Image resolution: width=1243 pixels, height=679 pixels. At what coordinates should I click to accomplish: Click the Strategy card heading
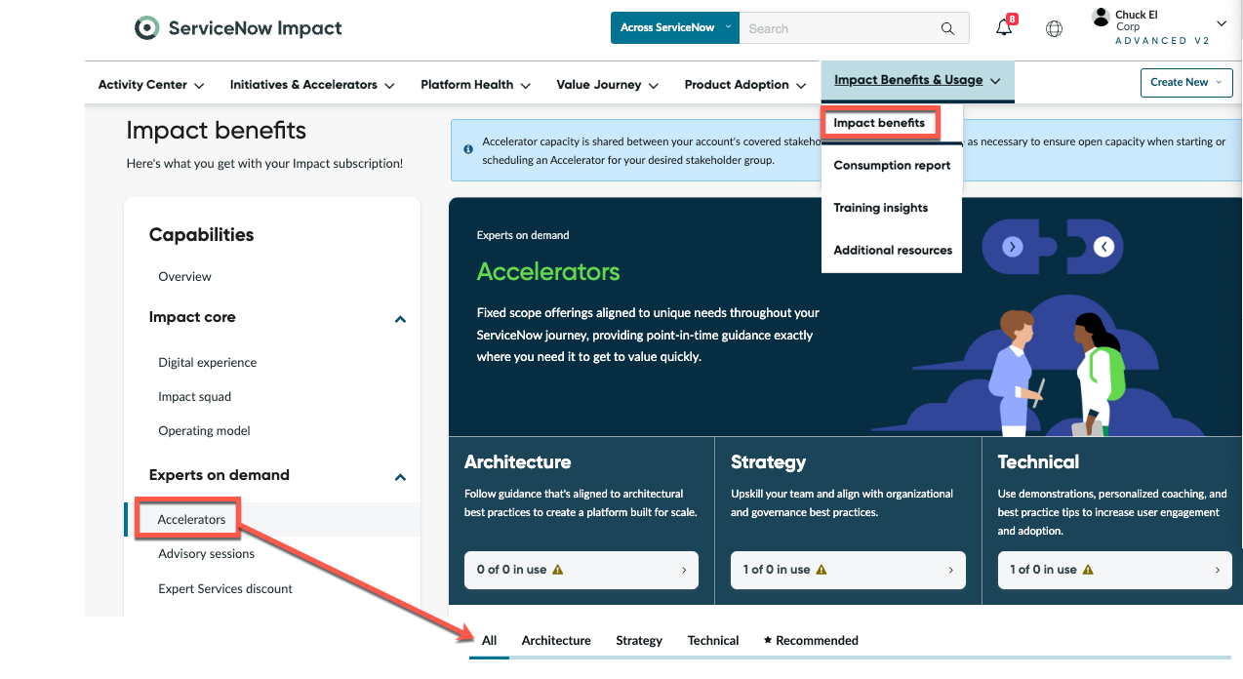coord(769,462)
